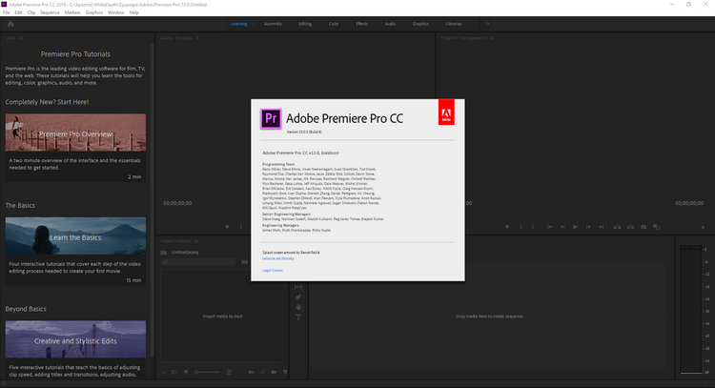The image size is (715, 388).
Task: Click the Project panel search field
Action: tap(198, 262)
